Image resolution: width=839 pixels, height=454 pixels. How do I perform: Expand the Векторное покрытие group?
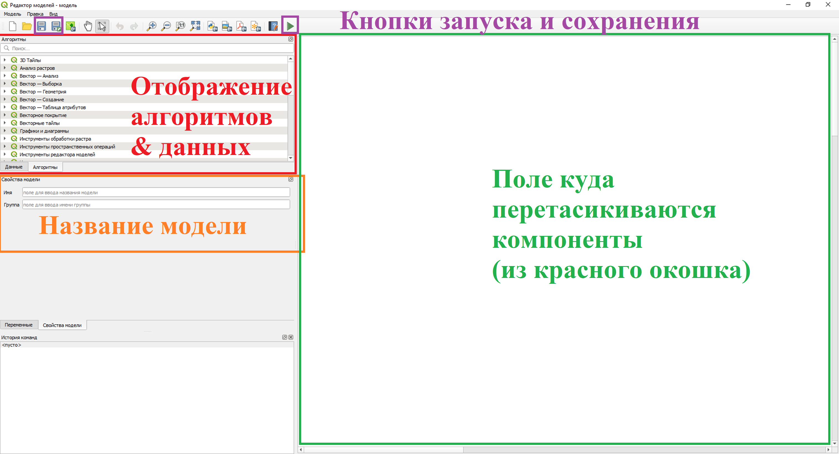pos(5,115)
